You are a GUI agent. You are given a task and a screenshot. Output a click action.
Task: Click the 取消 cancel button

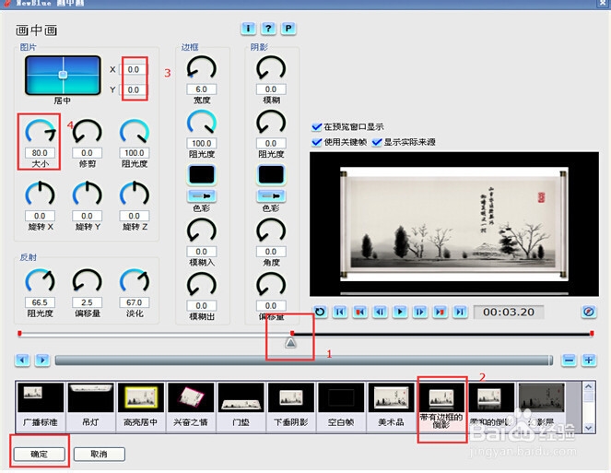coord(99,454)
